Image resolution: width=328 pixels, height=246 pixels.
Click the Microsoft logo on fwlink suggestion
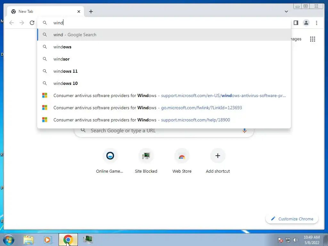click(x=45, y=108)
